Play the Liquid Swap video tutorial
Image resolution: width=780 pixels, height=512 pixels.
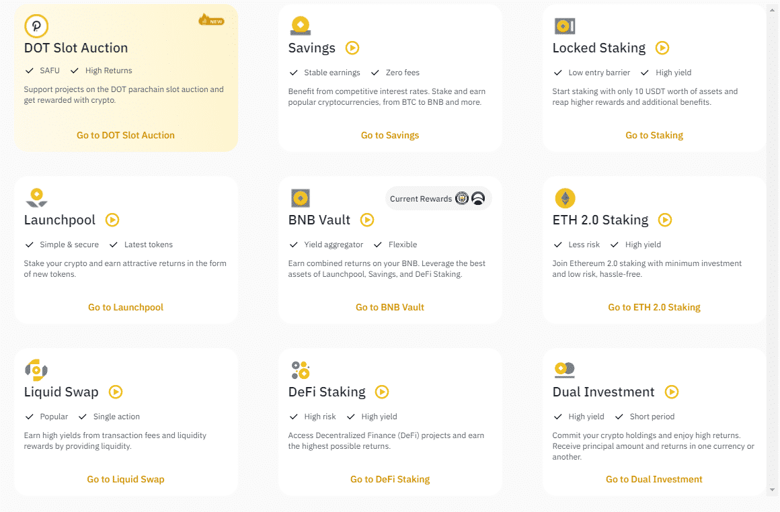click(x=116, y=392)
